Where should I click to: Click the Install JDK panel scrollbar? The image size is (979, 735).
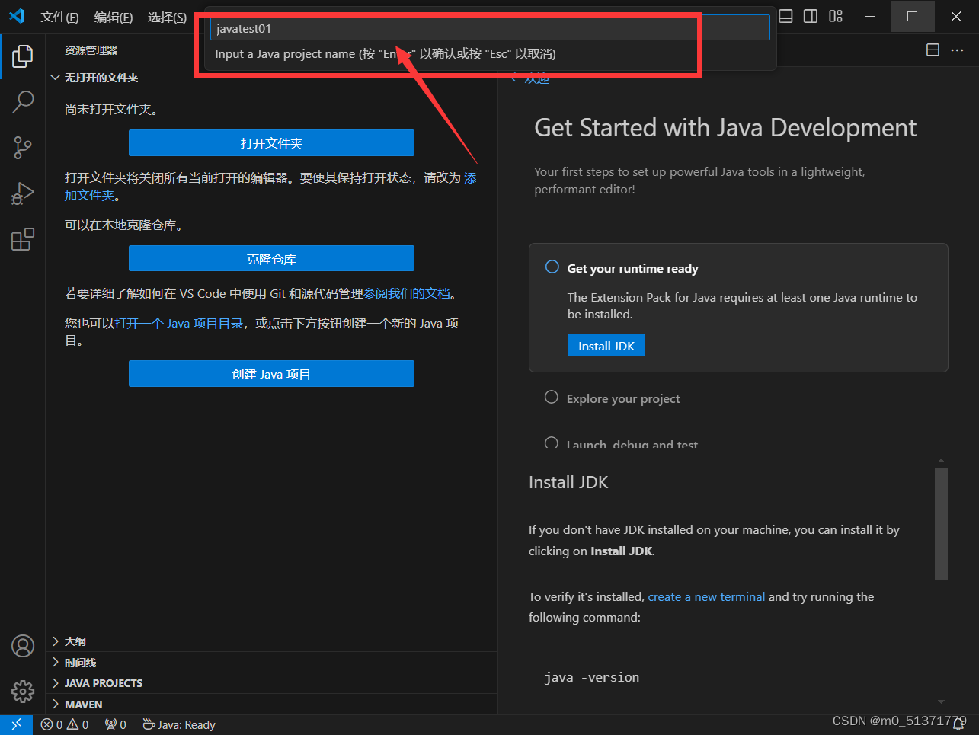pos(941,524)
